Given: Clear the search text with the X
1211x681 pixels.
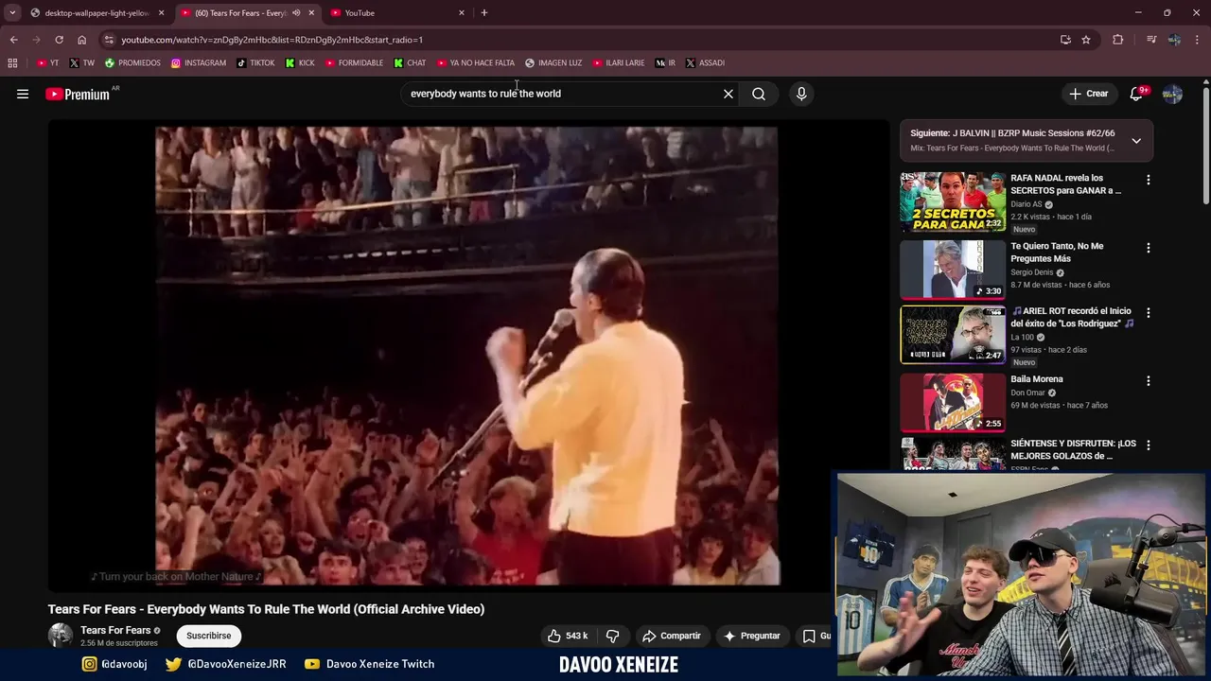Looking at the screenshot, I should click(x=728, y=94).
